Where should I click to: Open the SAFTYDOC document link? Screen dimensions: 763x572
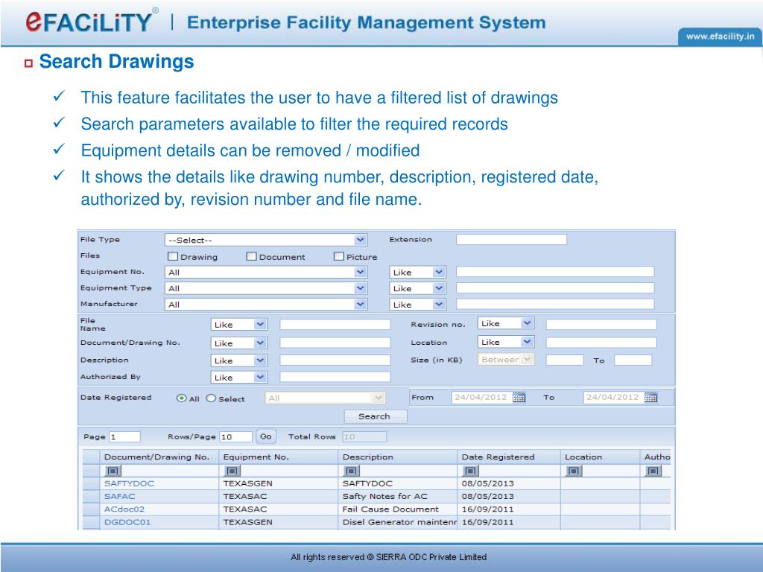(x=129, y=483)
